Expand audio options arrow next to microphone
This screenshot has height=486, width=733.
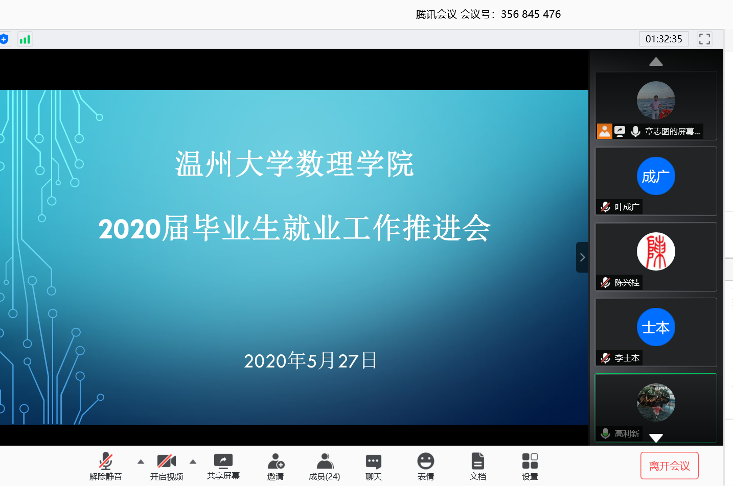[141, 461]
